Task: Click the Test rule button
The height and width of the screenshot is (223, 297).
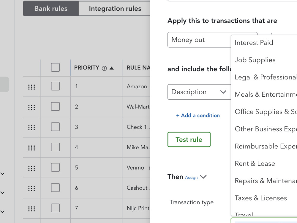Action: click(189, 139)
